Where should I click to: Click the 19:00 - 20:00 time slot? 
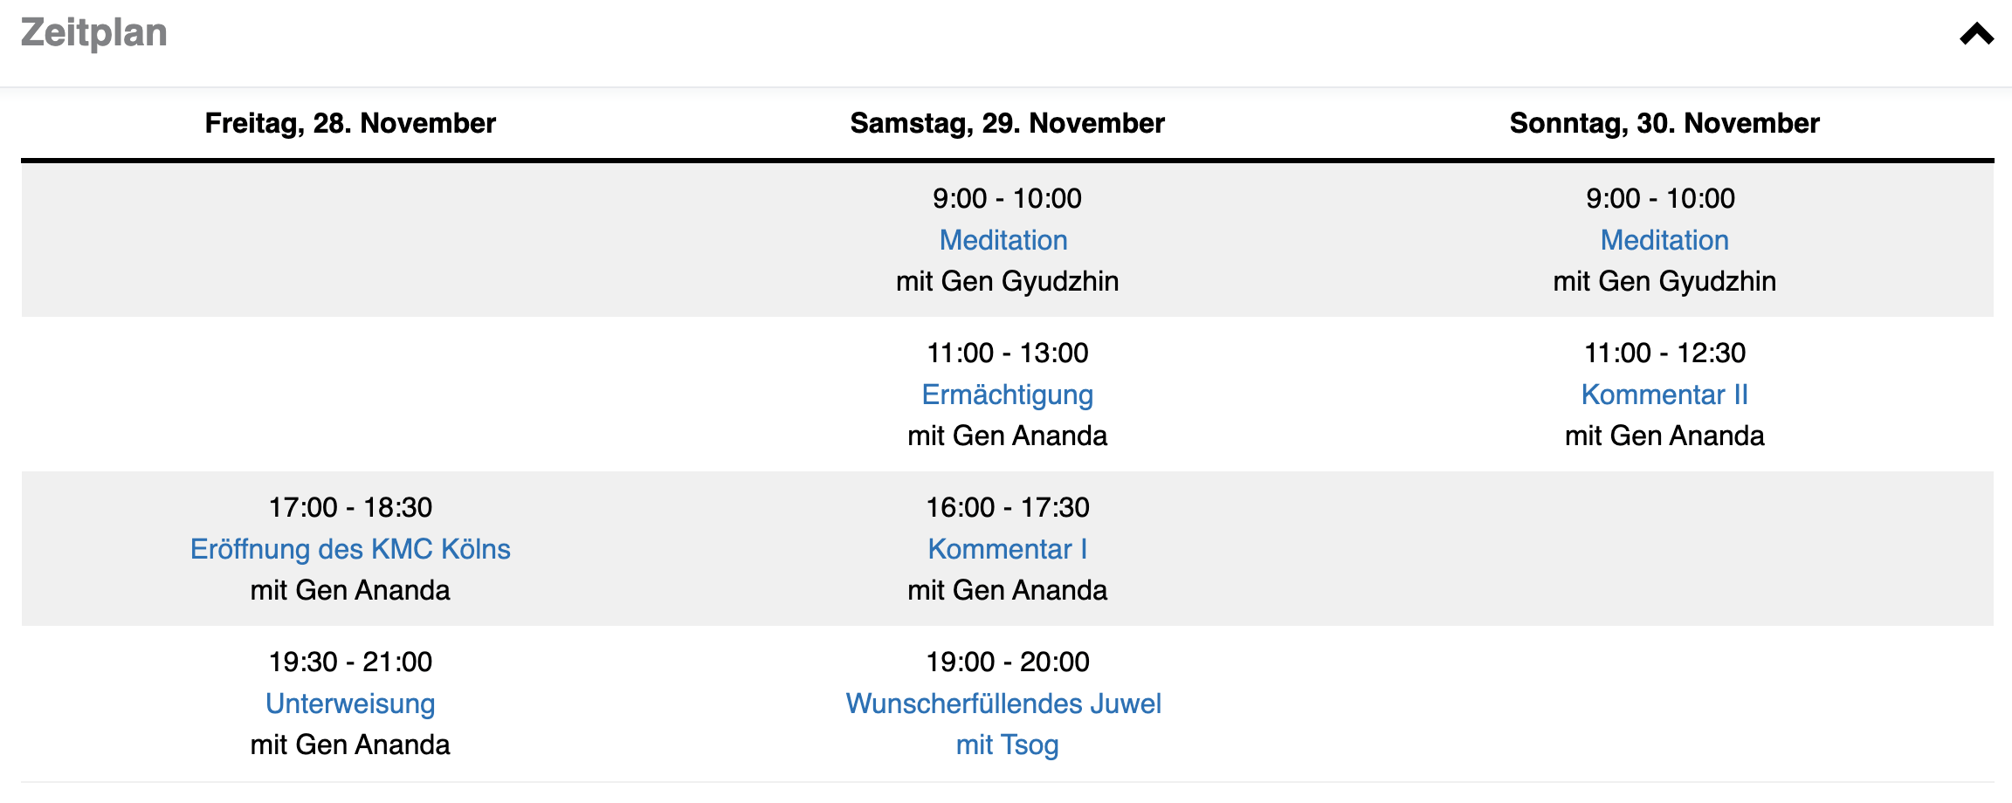1007,662
